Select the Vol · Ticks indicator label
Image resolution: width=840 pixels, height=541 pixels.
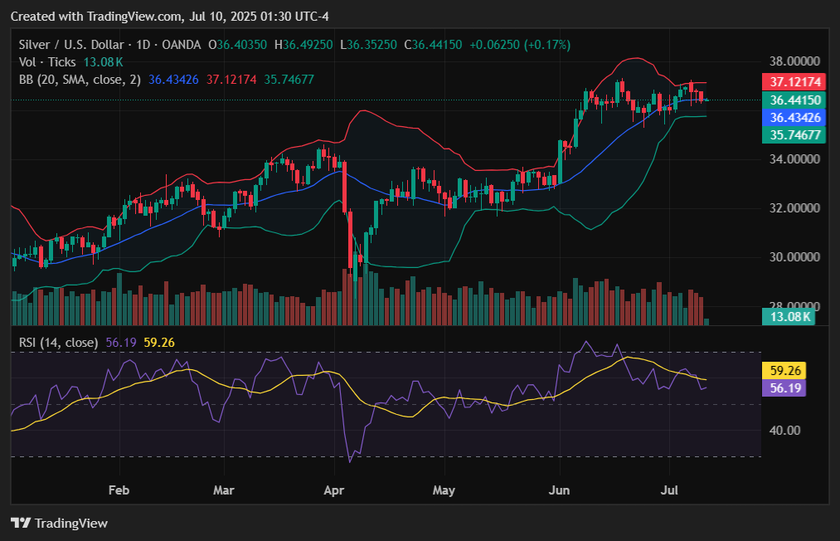coord(47,62)
